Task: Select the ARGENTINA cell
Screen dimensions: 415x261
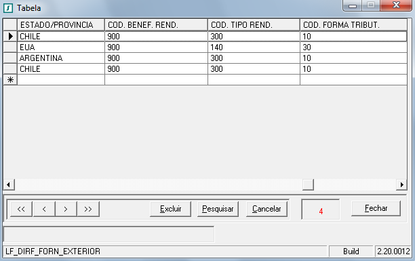Action: [61, 58]
